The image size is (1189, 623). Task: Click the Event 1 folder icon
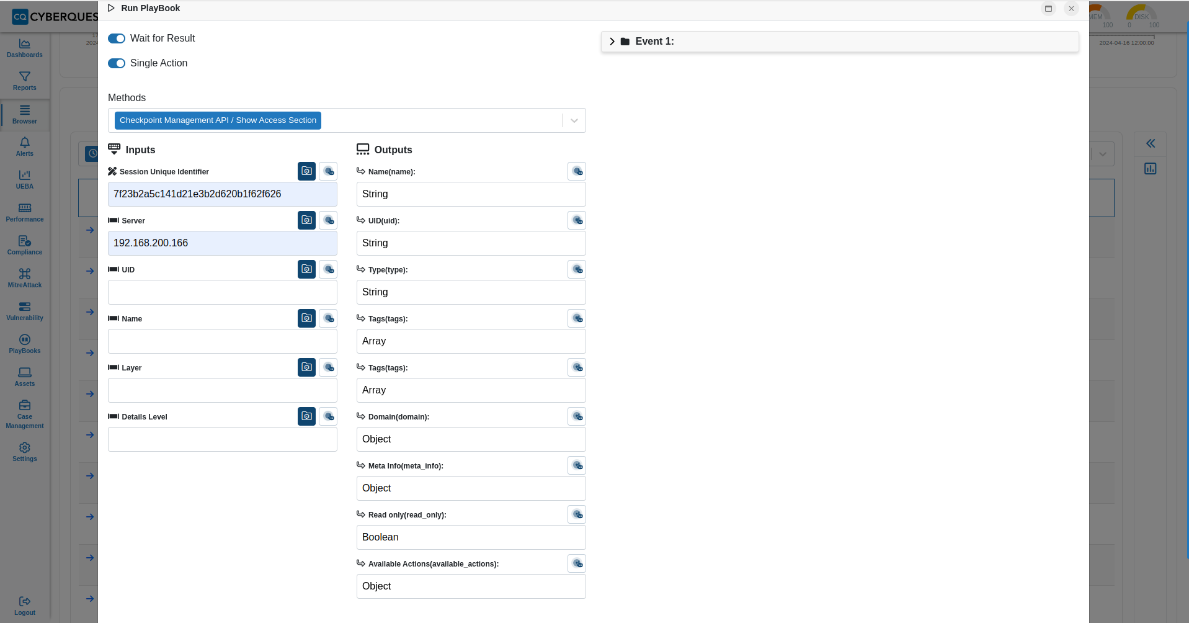click(x=625, y=42)
